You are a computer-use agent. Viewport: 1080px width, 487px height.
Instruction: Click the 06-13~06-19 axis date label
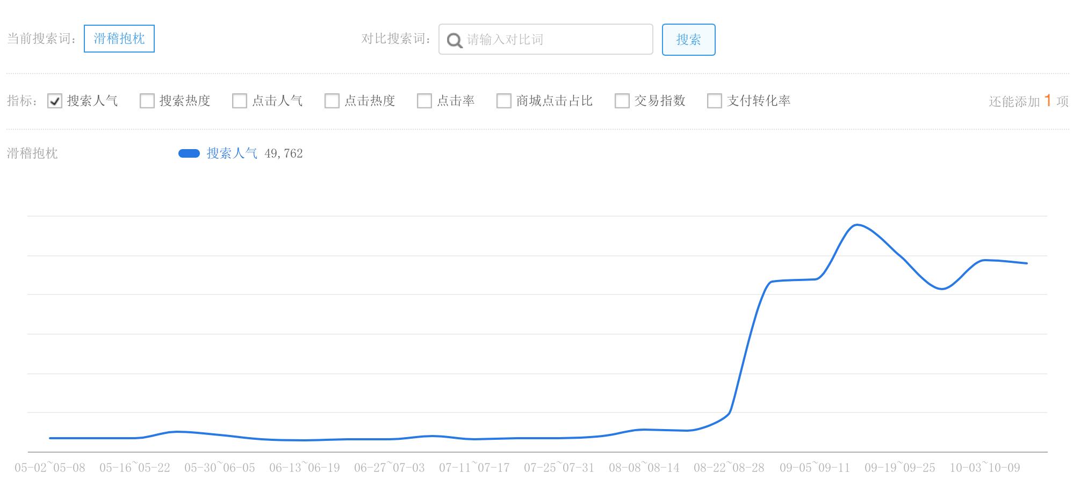coord(305,468)
